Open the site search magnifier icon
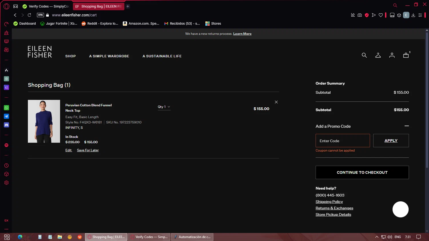Viewport: 429px width, 241px height. click(364, 55)
